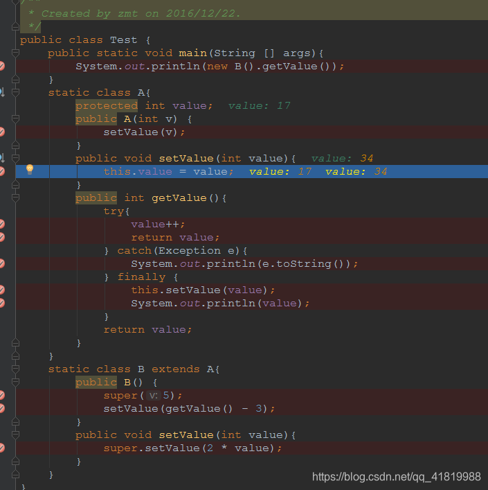Toggle breakpoint on the first return value line
488x490 pixels.
1,237
